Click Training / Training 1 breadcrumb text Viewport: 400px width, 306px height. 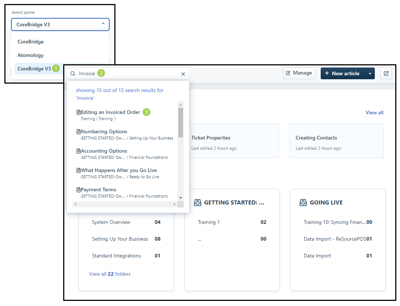tap(98, 119)
